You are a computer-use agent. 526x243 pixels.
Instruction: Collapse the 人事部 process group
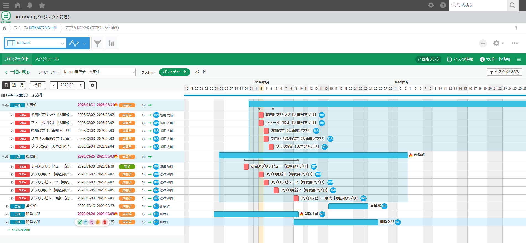pos(3,105)
